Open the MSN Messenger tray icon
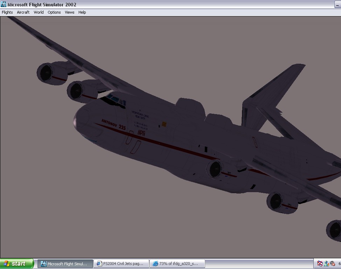341x273 pixels. click(x=326, y=264)
